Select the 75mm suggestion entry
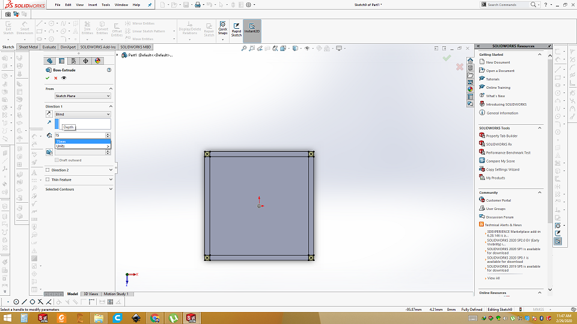Image resolution: width=577 pixels, height=324 pixels. (x=83, y=142)
